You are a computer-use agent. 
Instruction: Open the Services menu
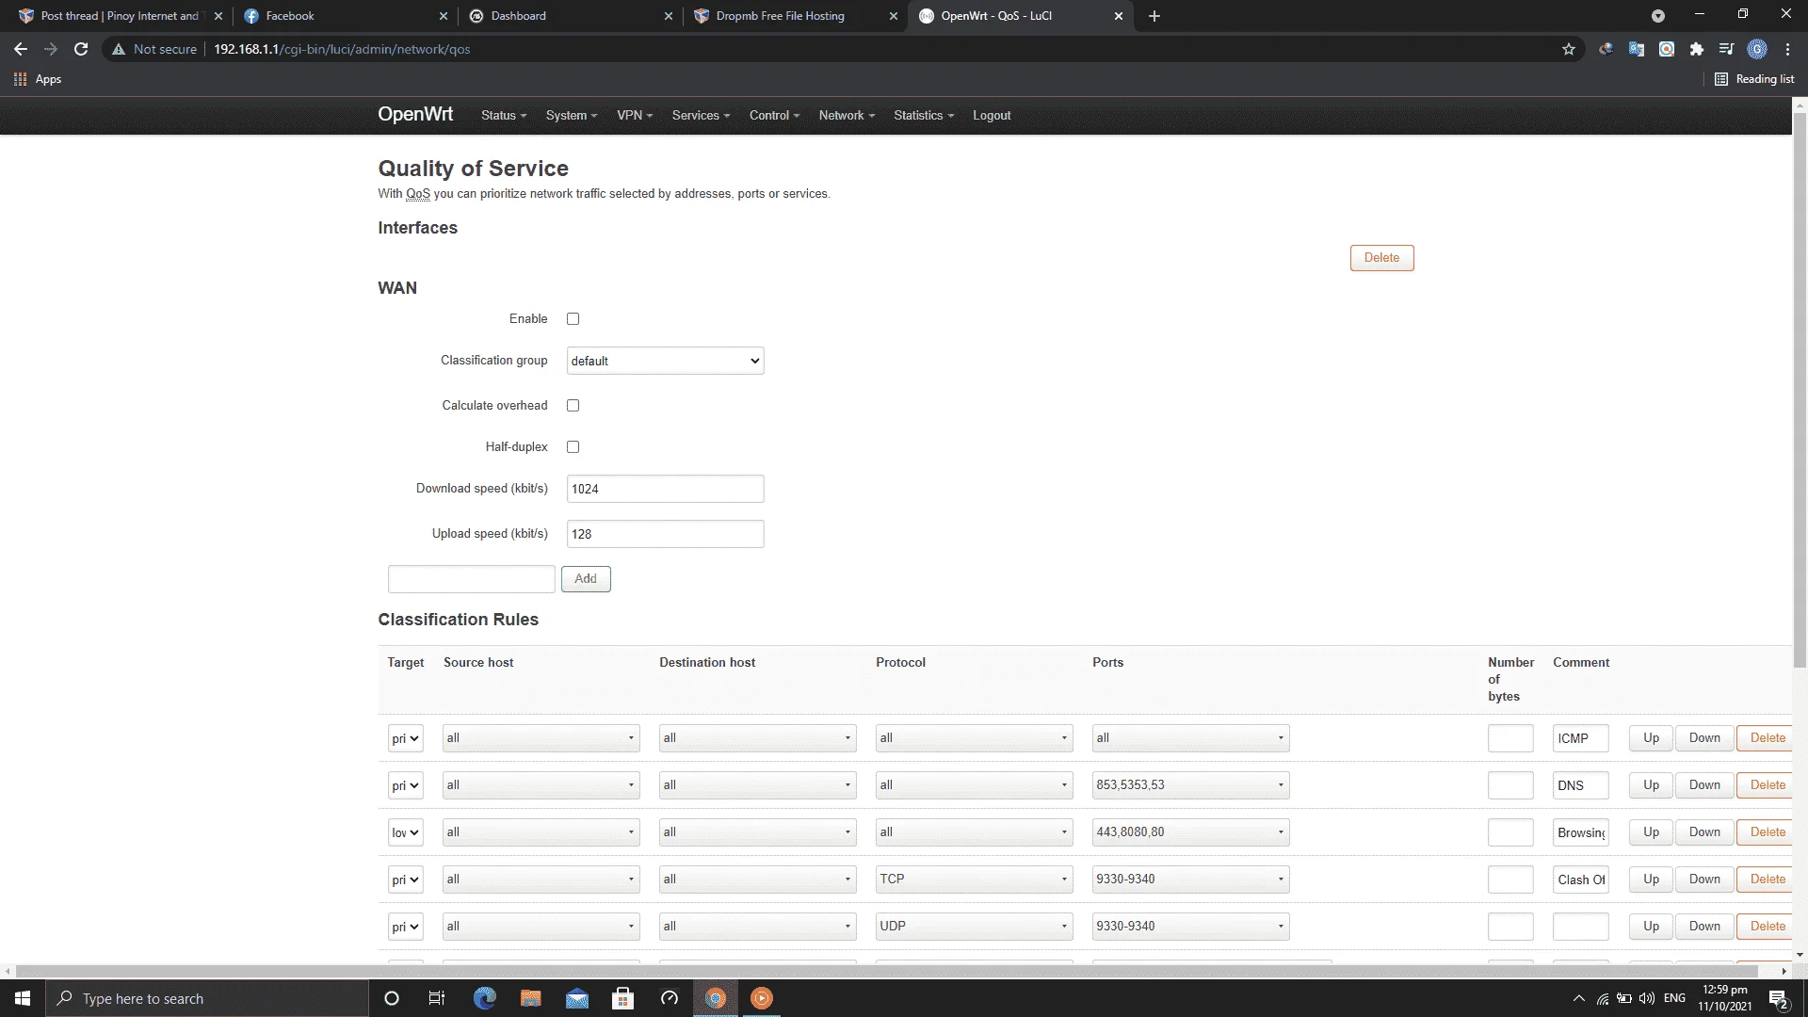(x=701, y=115)
